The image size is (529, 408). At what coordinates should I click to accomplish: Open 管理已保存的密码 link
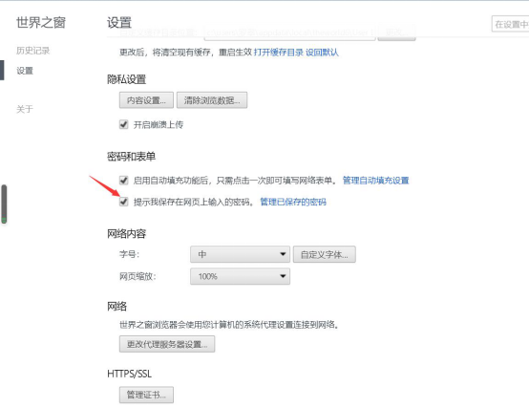coord(293,202)
